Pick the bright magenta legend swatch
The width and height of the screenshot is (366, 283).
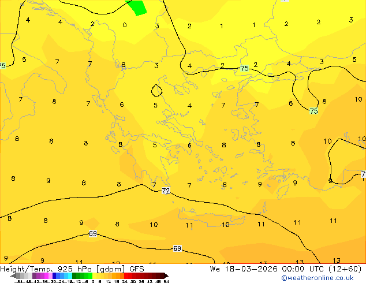click(x=46, y=275)
